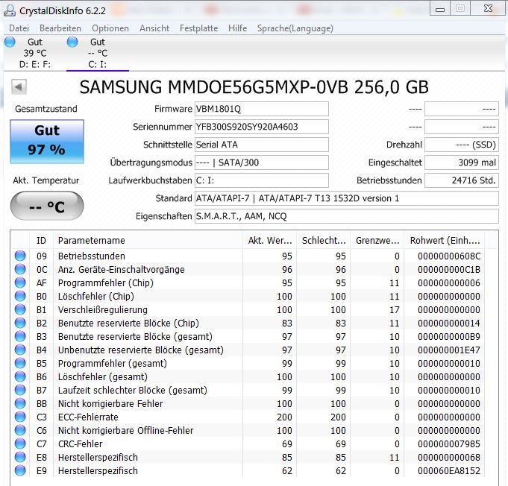
Task: Click status orb of Betriebsstunden row 09
Action: pos(20,256)
